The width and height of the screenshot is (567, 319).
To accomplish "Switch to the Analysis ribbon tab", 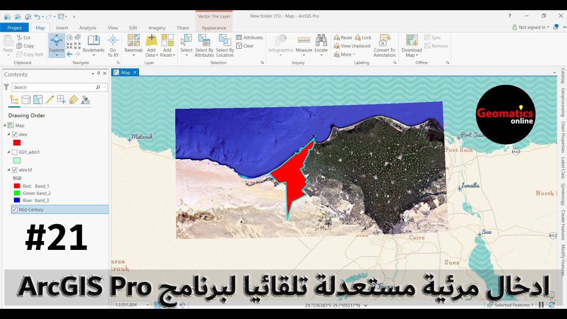I will tap(88, 27).
